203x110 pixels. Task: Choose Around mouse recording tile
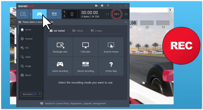pos(111,47)
